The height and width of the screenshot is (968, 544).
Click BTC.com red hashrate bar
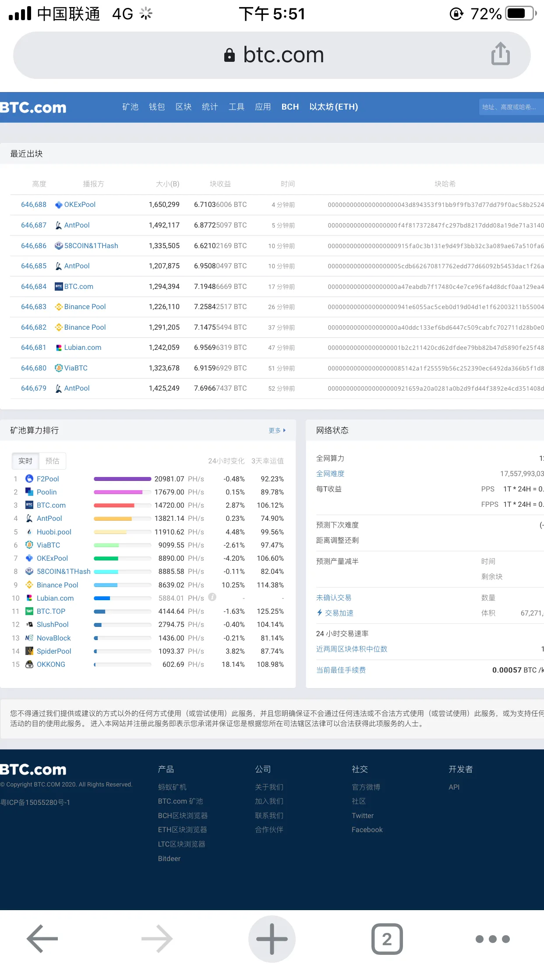click(x=114, y=505)
